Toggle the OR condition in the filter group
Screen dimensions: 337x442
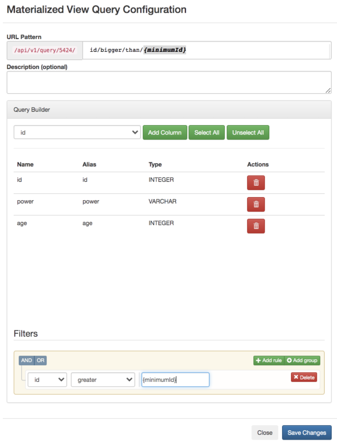coord(40,360)
